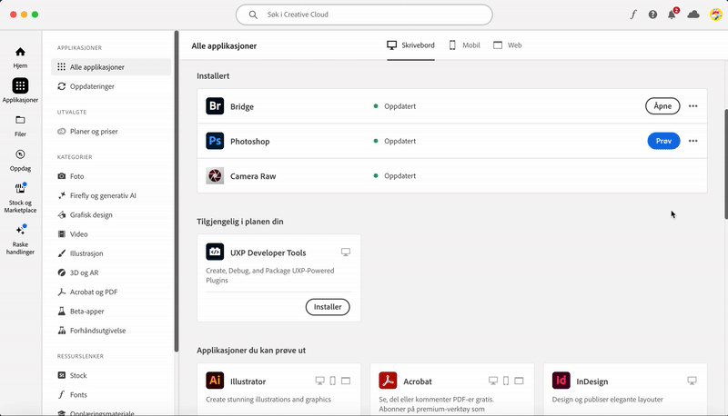Viewport: 728px width, 416px height.
Task: Switch to the Mobil tab
Action: pos(464,45)
